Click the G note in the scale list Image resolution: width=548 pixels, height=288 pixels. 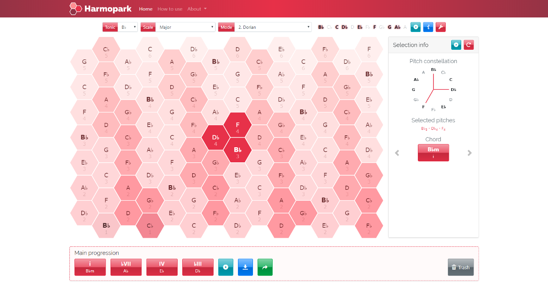click(x=390, y=27)
